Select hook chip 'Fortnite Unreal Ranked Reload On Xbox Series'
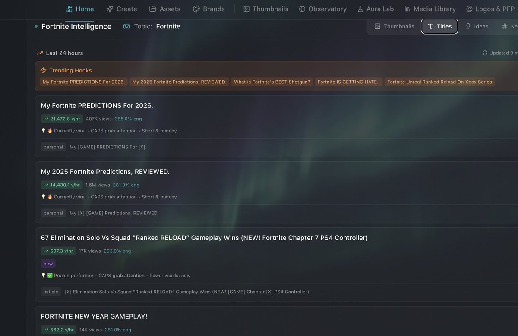 (439, 82)
